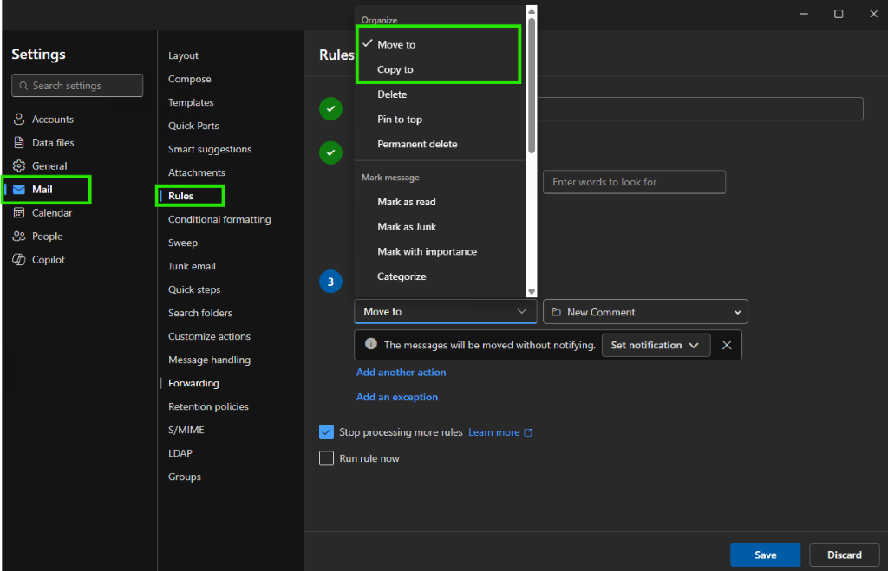Open Copilot settings category

click(47, 259)
